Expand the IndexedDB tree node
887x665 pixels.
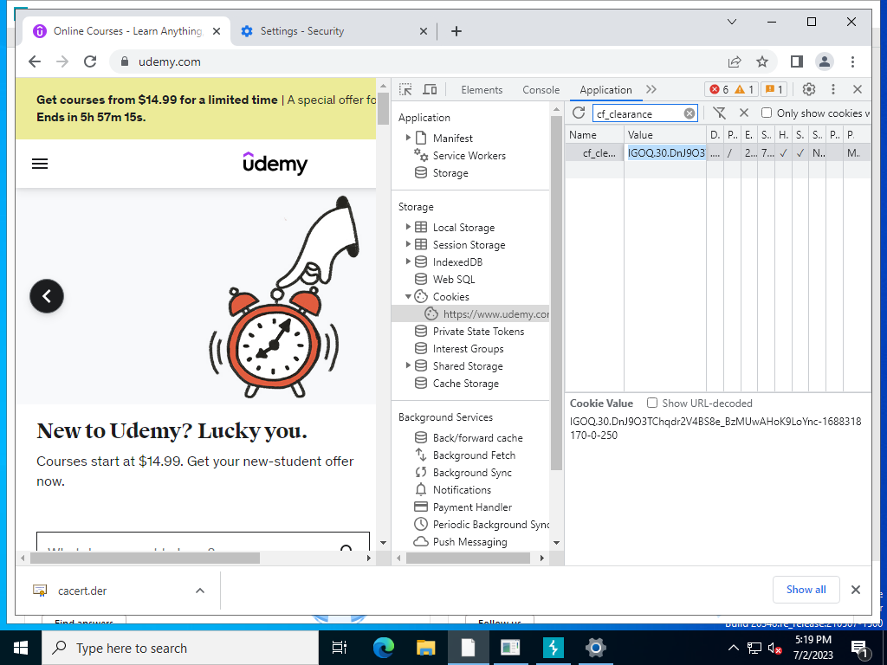(408, 262)
